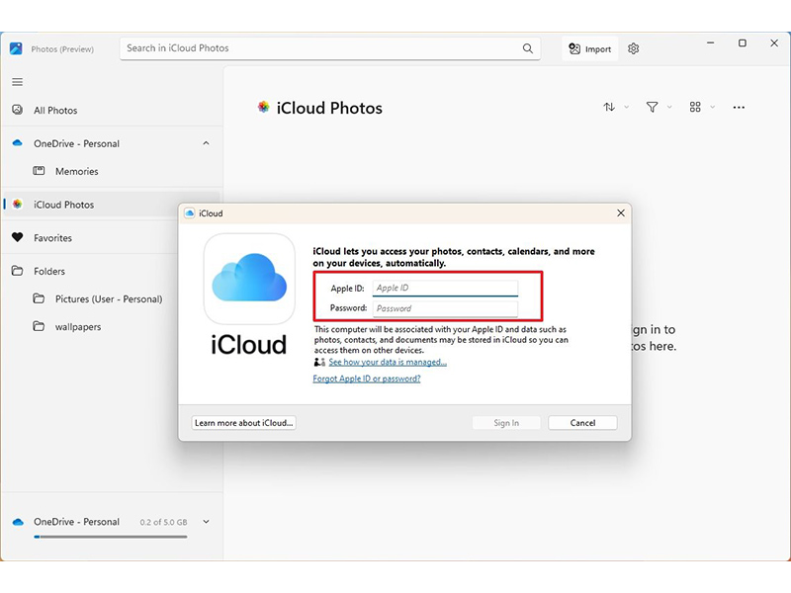Cancel the iCloud sign-in dialog
This screenshot has height=593, width=791.
[x=582, y=423]
